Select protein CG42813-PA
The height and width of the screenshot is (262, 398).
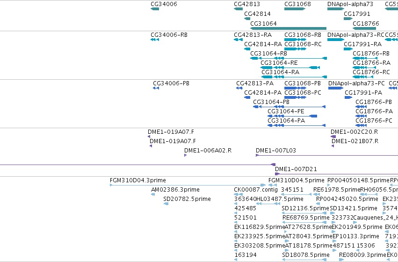point(255,83)
